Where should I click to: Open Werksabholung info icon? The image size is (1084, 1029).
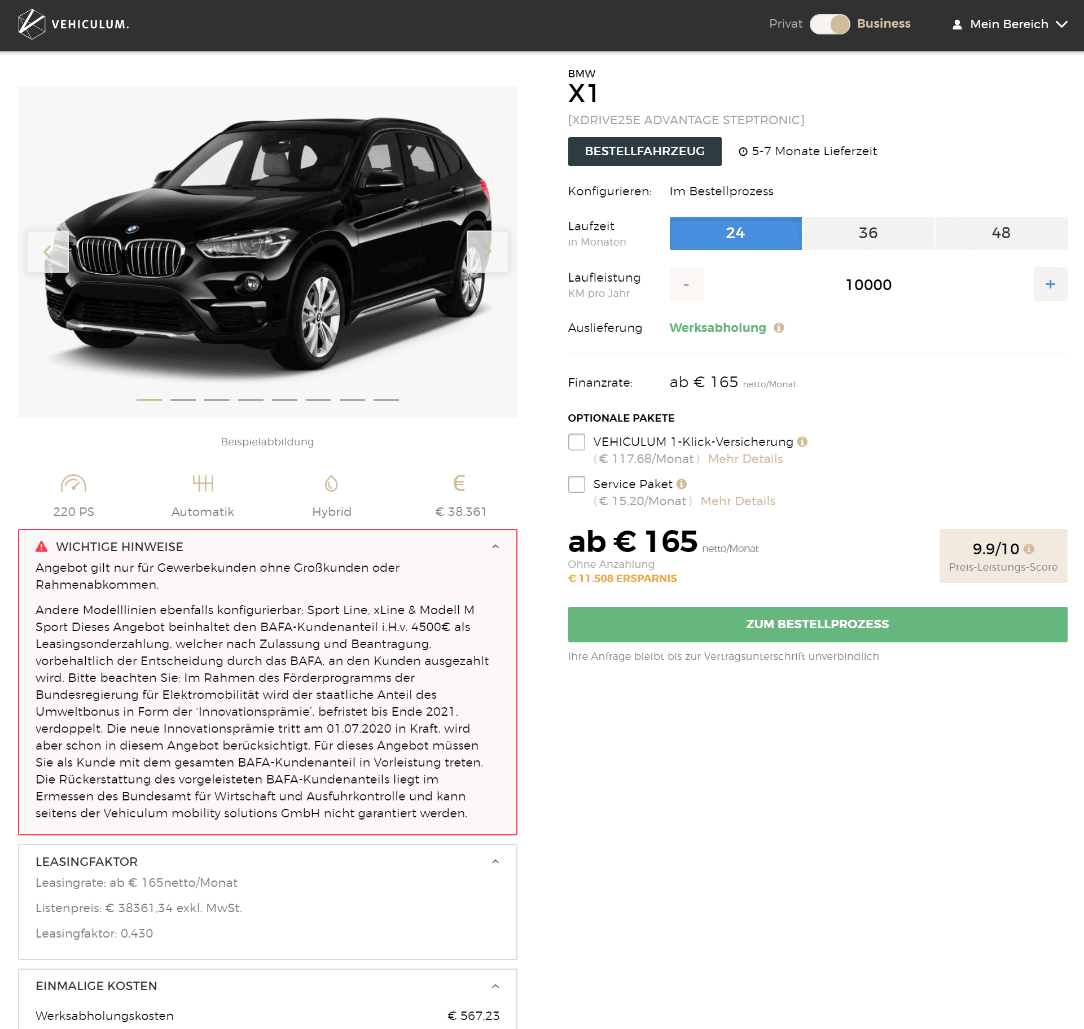(x=779, y=328)
